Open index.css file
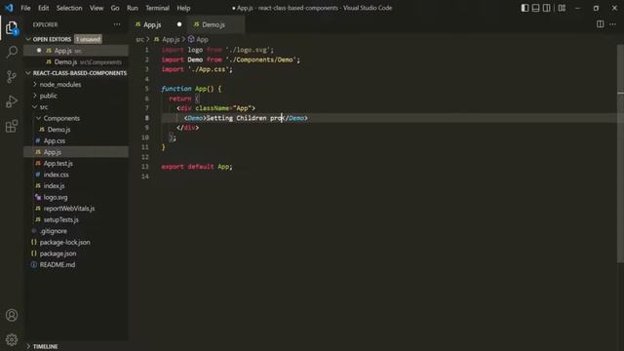 (57, 175)
